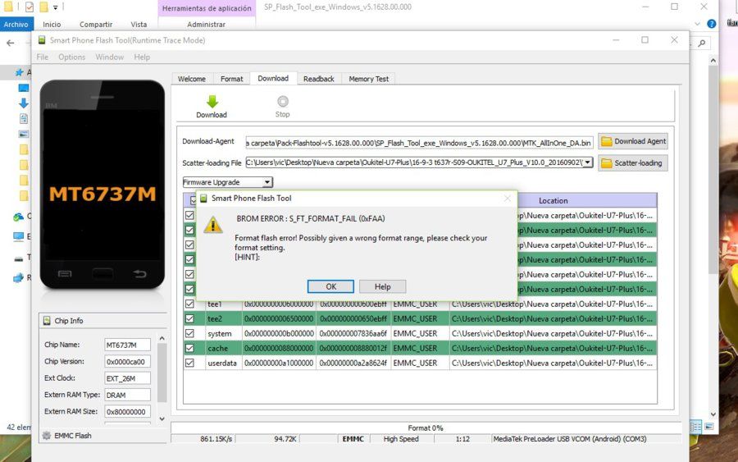This screenshot has width=738, height=462.
Task: Click the Download-Agent path field
Action: (419, 143)
